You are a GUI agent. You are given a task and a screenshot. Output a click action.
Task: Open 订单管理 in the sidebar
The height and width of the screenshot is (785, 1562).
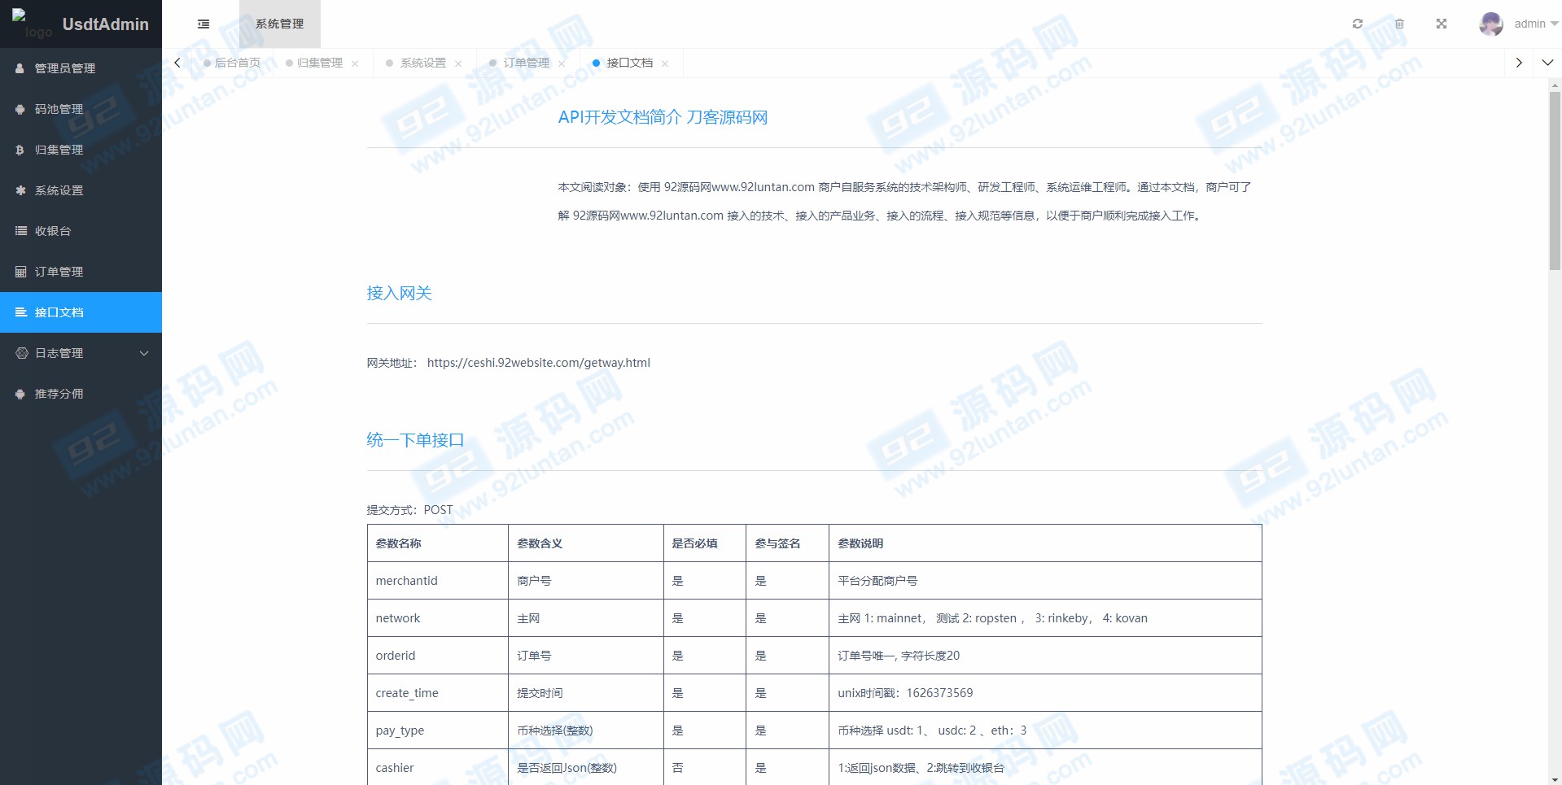pos(81,272)
